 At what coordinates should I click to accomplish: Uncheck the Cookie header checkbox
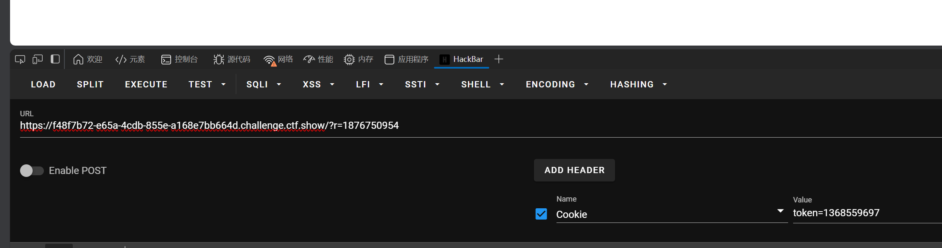click(x=541, y=214)
